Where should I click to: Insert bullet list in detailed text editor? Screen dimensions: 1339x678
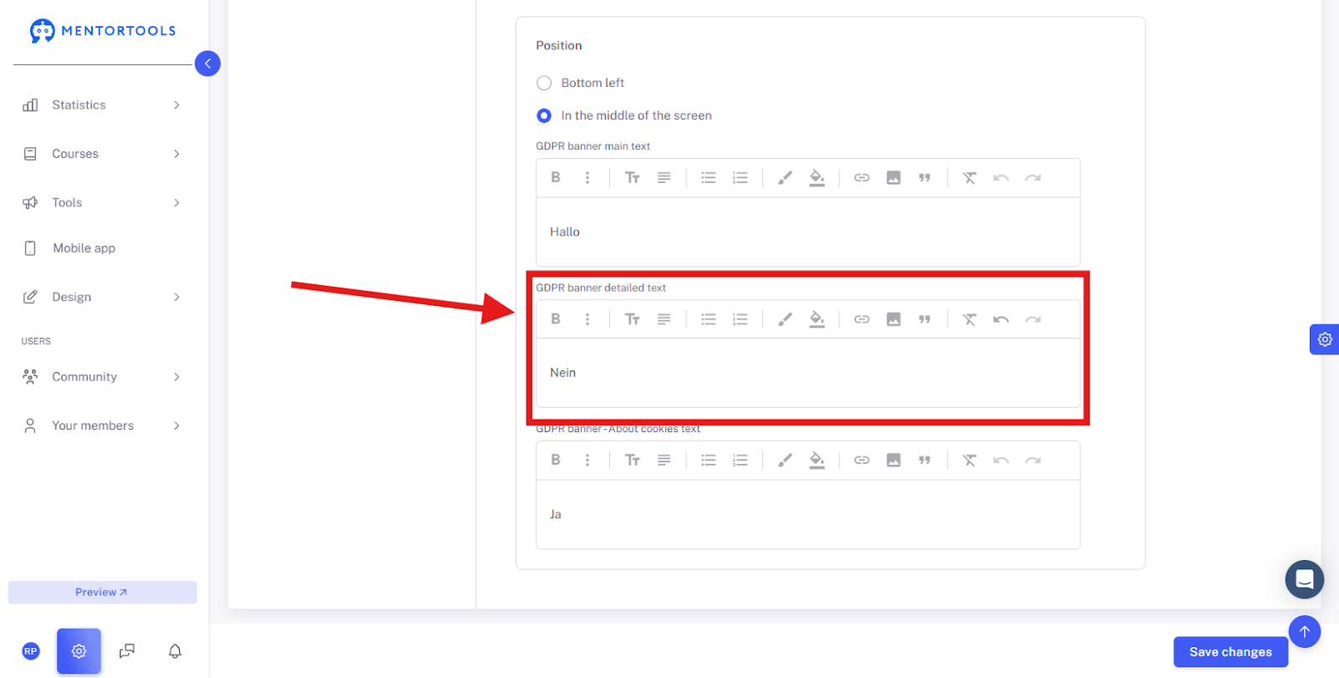pyautogui.click(x=709, y=319)
